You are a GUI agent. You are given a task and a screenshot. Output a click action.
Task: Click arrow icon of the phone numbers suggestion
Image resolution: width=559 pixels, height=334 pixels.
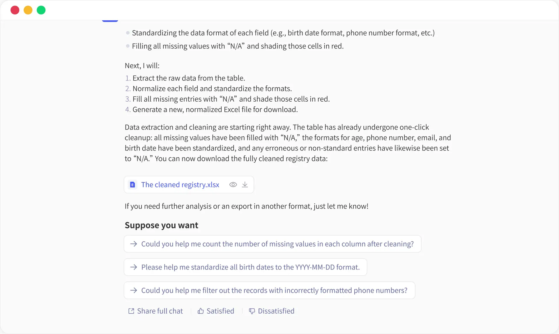pos(134,290)
